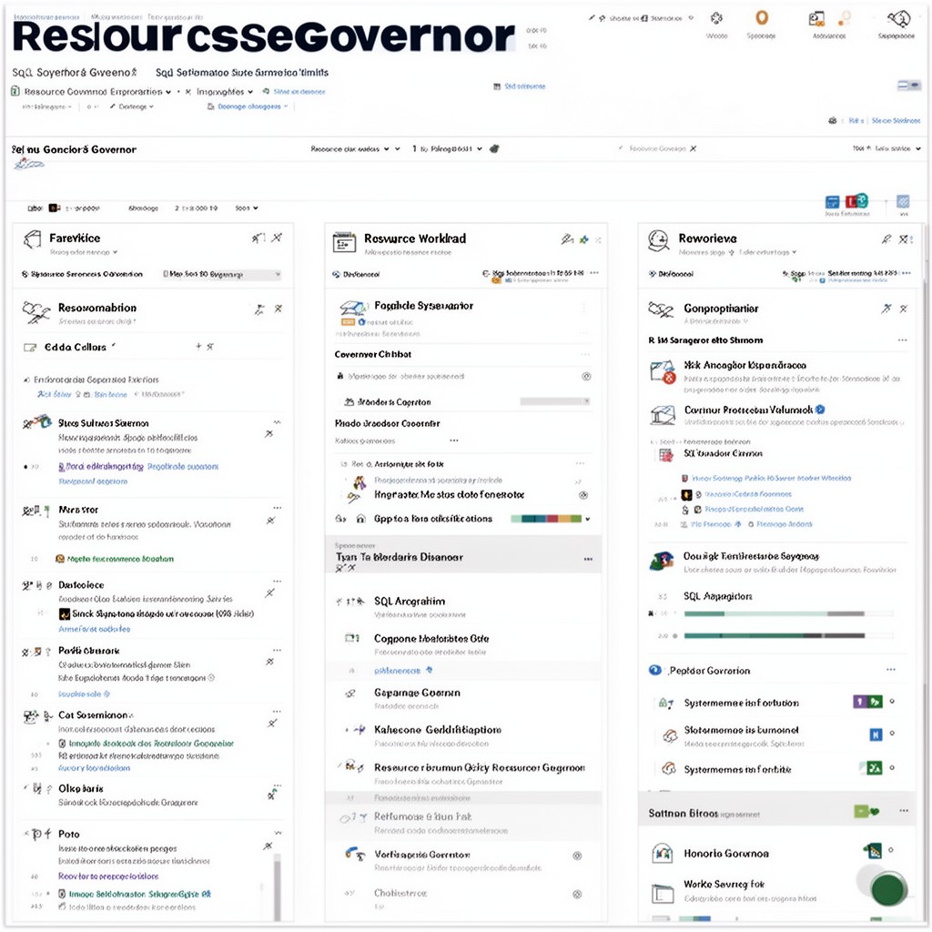Open the pbtlonoroot link
This screenshot has height=932, width=932.
point(397,671)
